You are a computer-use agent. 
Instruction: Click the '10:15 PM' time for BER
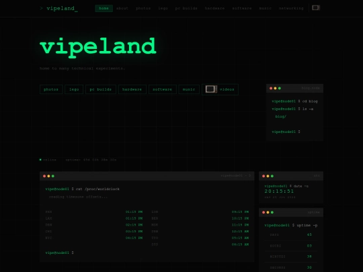click(x=240, y=218)
